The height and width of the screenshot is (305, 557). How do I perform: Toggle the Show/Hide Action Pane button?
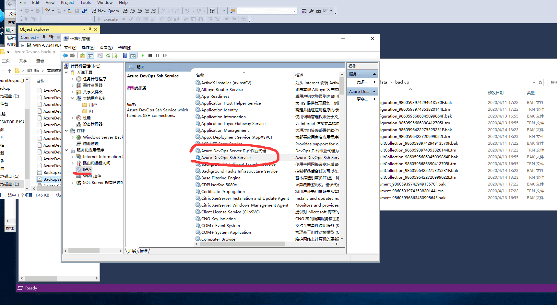[133, 55]
